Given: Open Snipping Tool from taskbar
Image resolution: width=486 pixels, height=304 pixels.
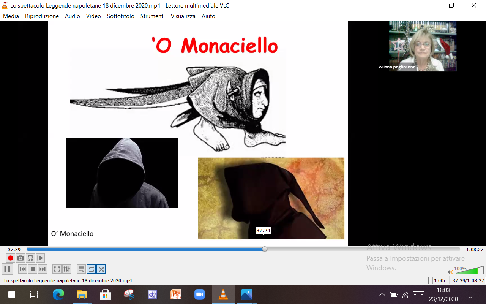Looking at the screenshot, I should pyautogui.click(x=129, y=294).
